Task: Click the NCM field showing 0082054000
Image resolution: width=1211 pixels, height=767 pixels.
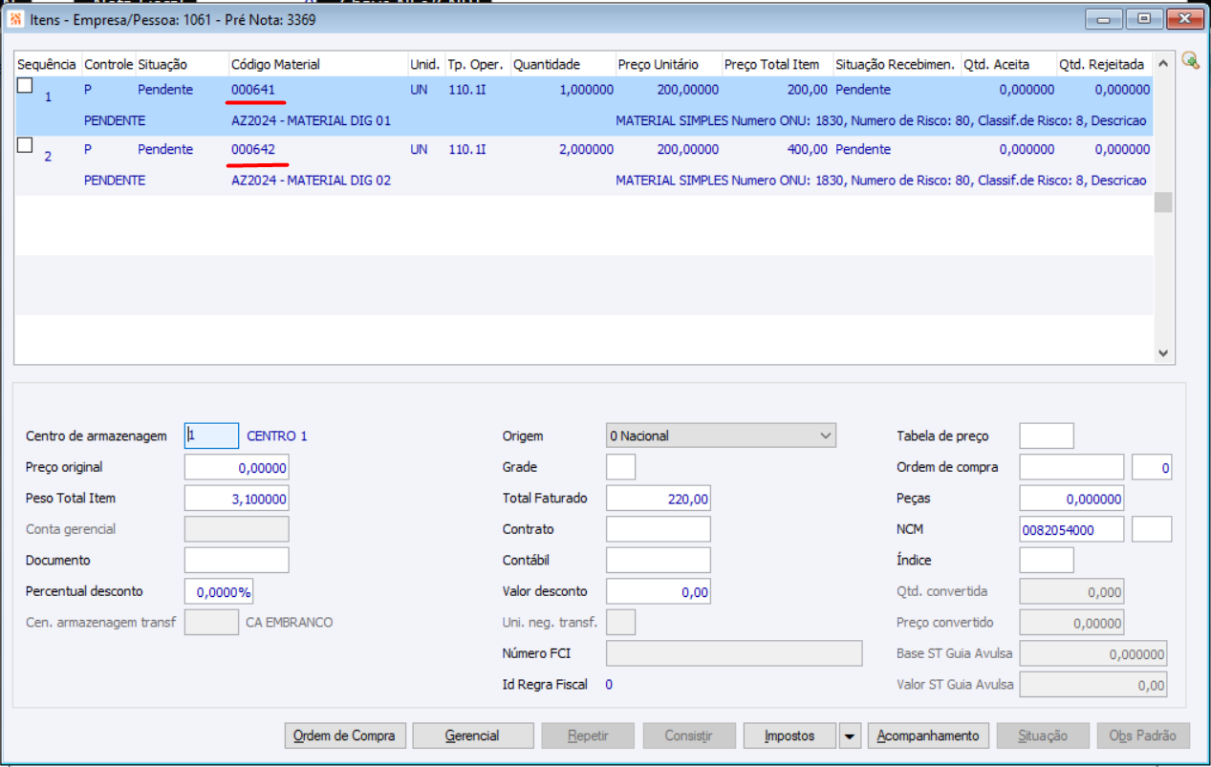Action: tap(1071, 529)
